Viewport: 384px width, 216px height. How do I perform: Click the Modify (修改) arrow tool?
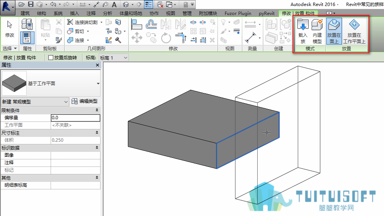[x=9, y=29]
